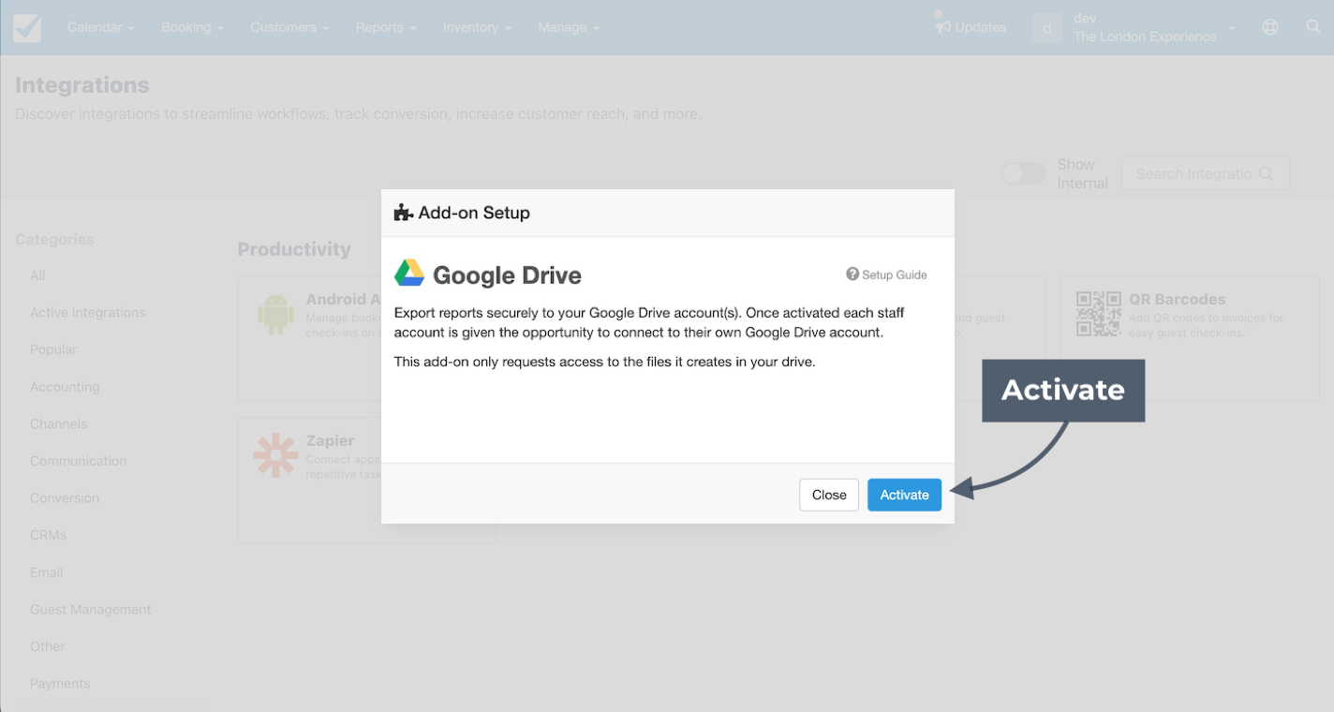The width and height of the screenshot is (1334, 712).
Task: Click the QR code icon
Action: tap(1098, 314)
